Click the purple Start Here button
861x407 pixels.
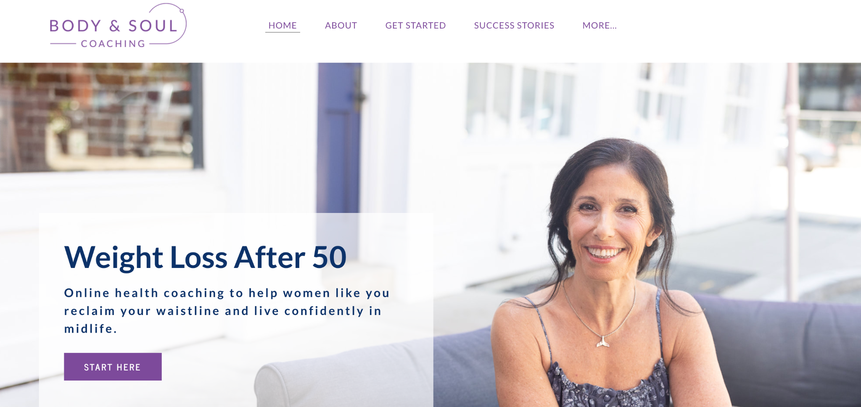[x=113, y=367]
